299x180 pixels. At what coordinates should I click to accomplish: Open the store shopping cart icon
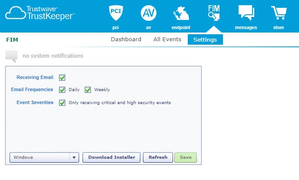click(279, 13)
